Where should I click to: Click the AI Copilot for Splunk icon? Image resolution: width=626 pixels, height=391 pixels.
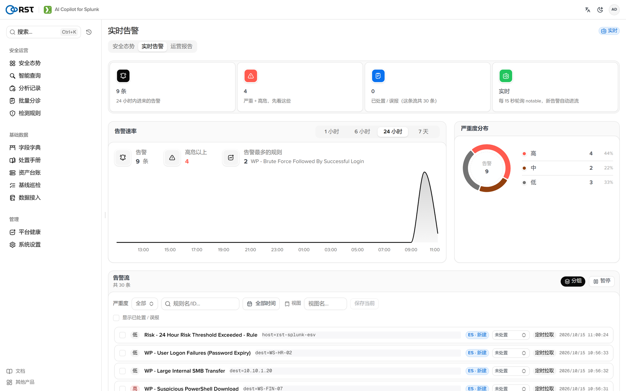(x=48, y=9)
